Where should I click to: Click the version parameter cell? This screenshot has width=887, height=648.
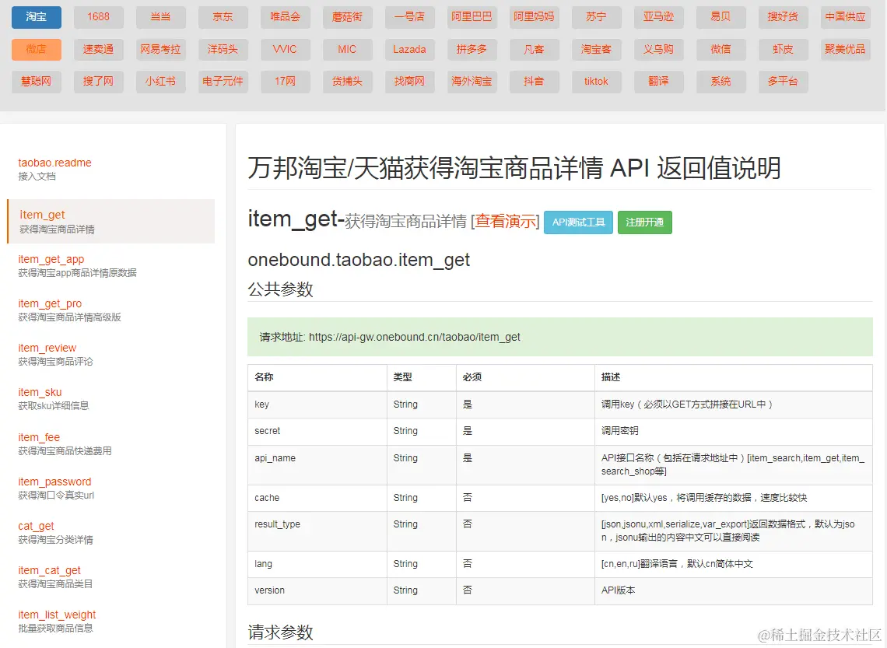tap(317, 590)
